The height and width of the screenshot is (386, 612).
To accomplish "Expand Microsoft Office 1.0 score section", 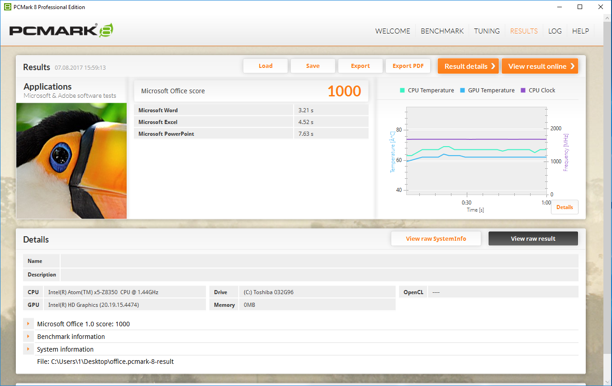I will coord(28,324).
